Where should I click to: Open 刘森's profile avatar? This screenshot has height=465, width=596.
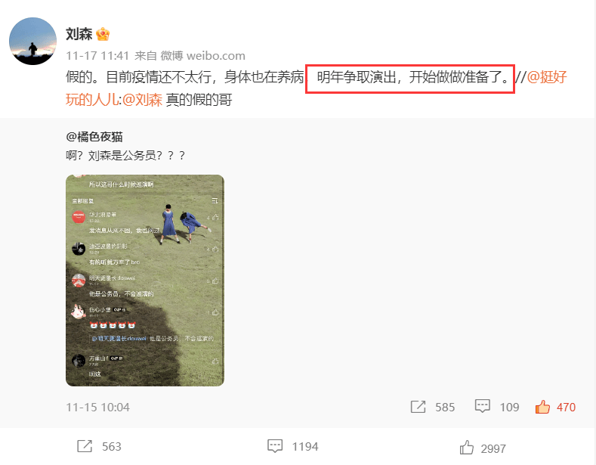32,41
